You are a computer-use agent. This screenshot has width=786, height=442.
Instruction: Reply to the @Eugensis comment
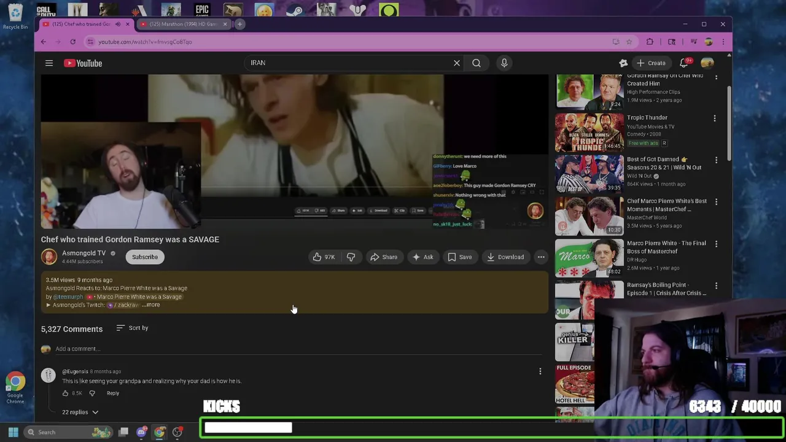point(113,393)
